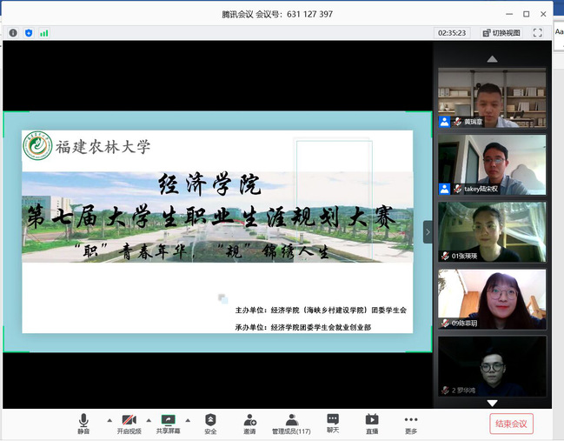Start live streaming (直播)

tap(371, 423)
